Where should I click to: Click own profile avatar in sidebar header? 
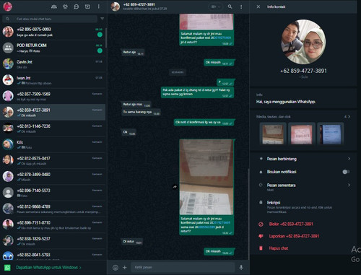coord(8,6)
